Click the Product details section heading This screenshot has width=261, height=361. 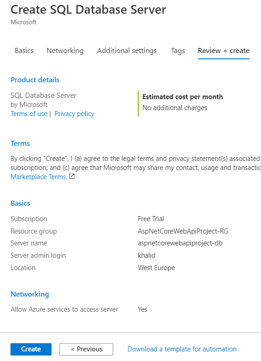(35, 80)
